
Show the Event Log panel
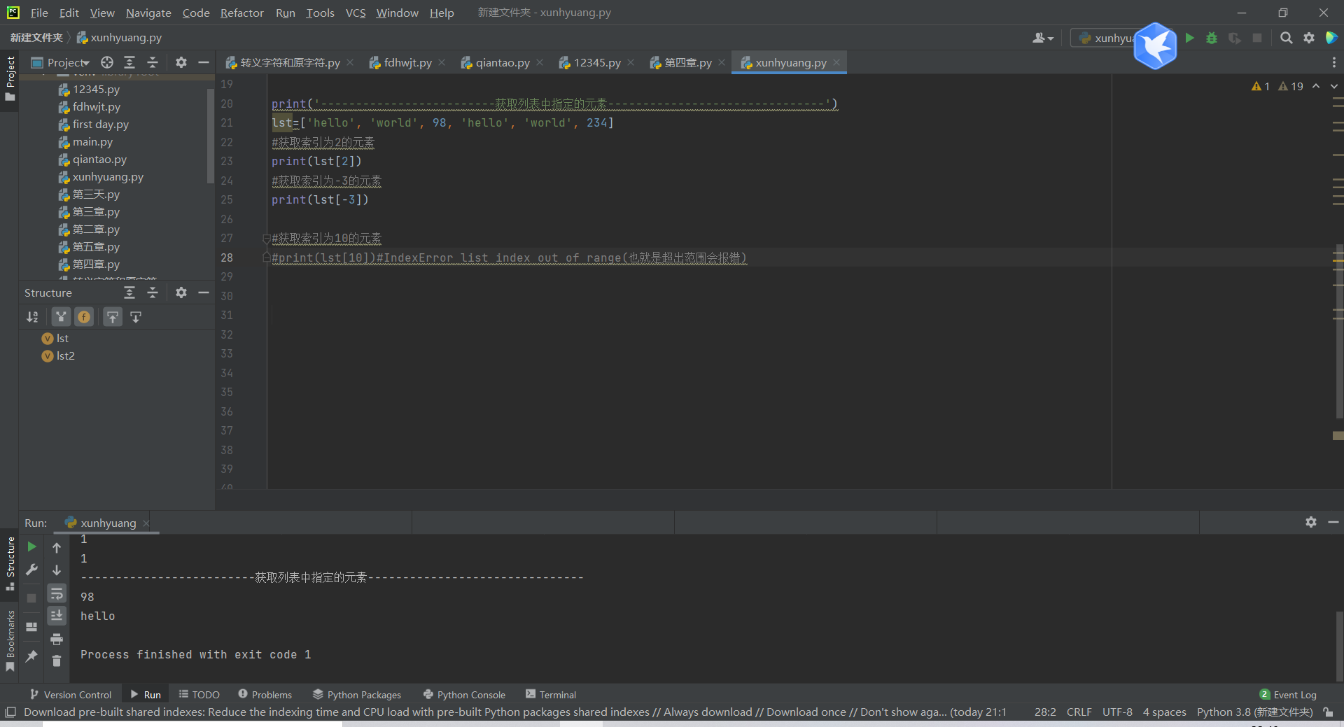(x=1294, y=694)
